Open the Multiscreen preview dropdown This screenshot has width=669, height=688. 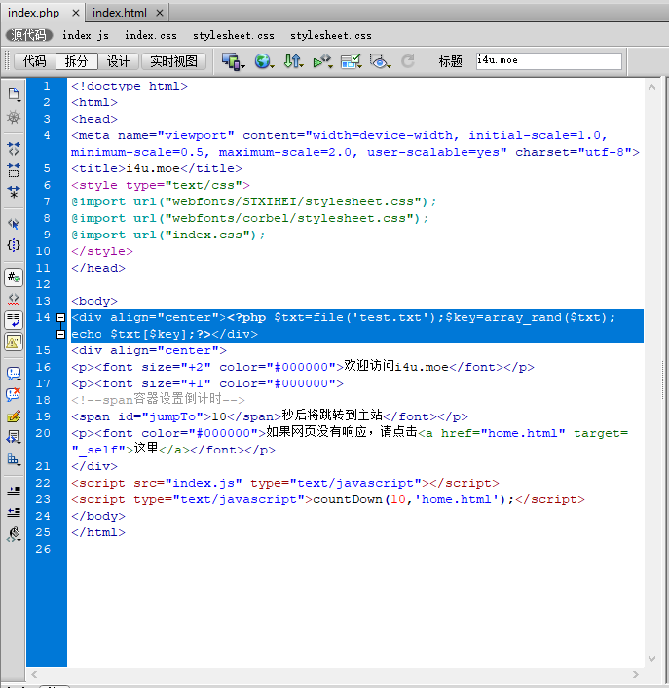[x=233, y=61]
